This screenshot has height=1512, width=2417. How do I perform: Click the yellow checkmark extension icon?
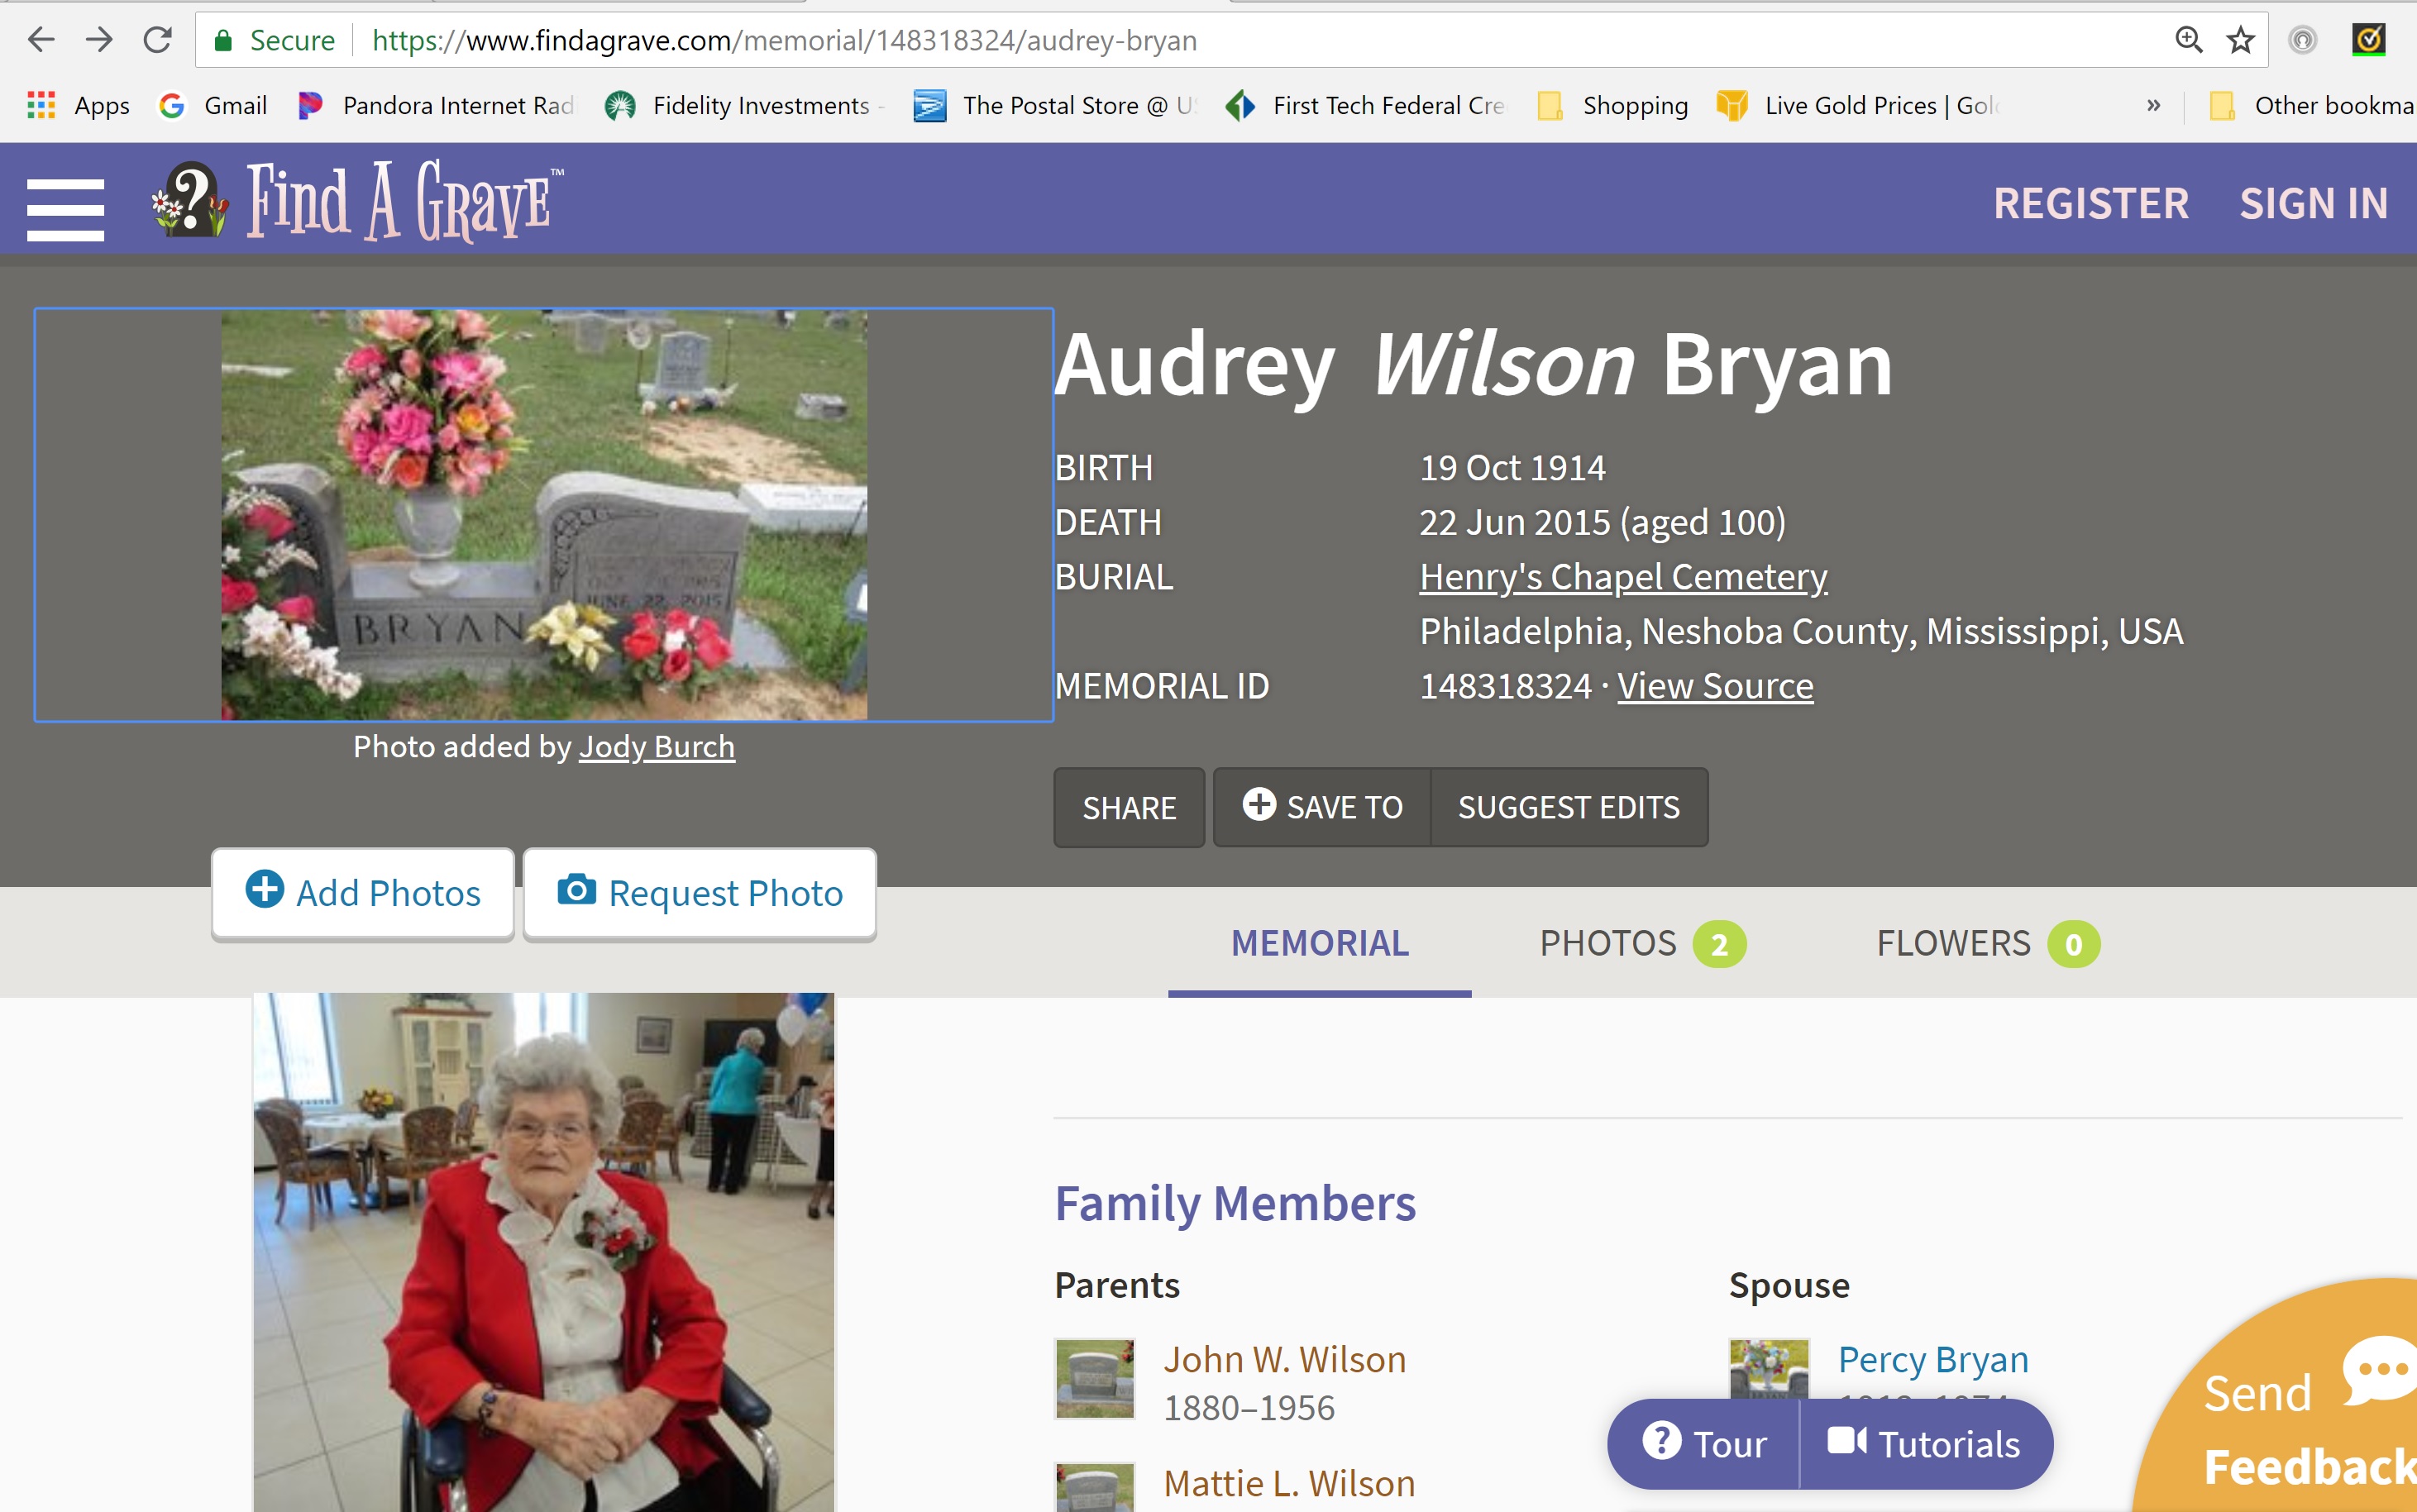tap(2368, 40)
